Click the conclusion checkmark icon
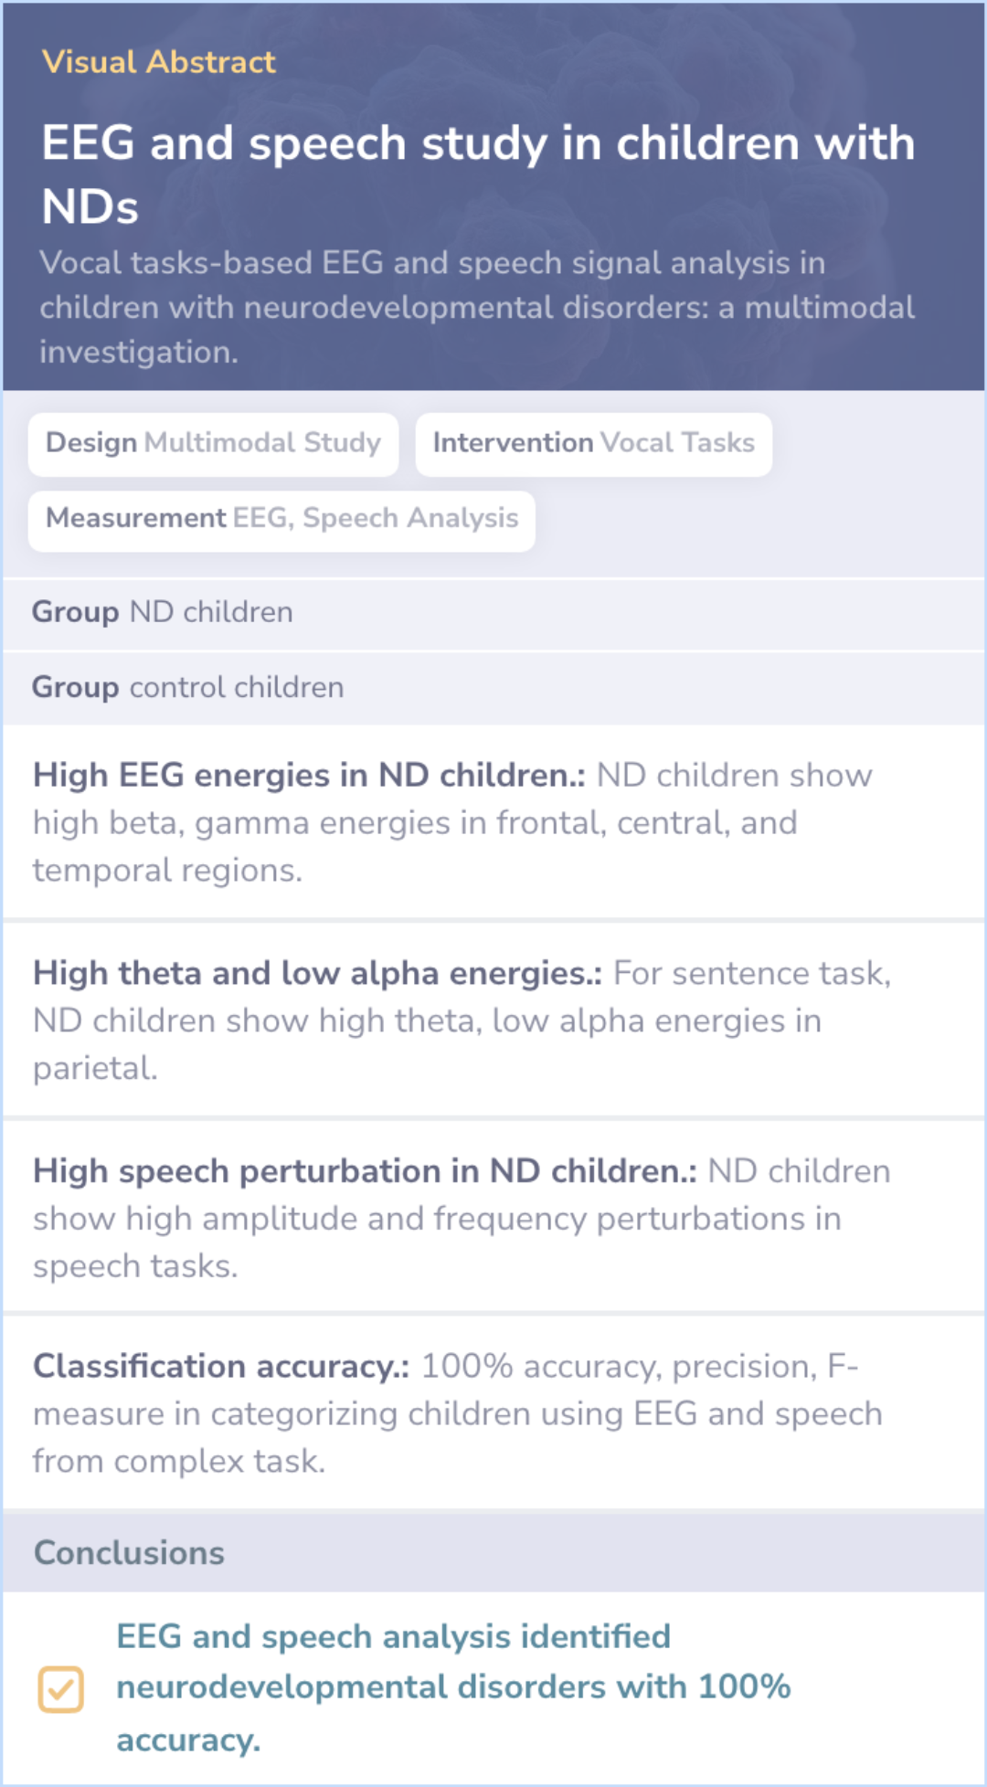 coord(60,1688)
